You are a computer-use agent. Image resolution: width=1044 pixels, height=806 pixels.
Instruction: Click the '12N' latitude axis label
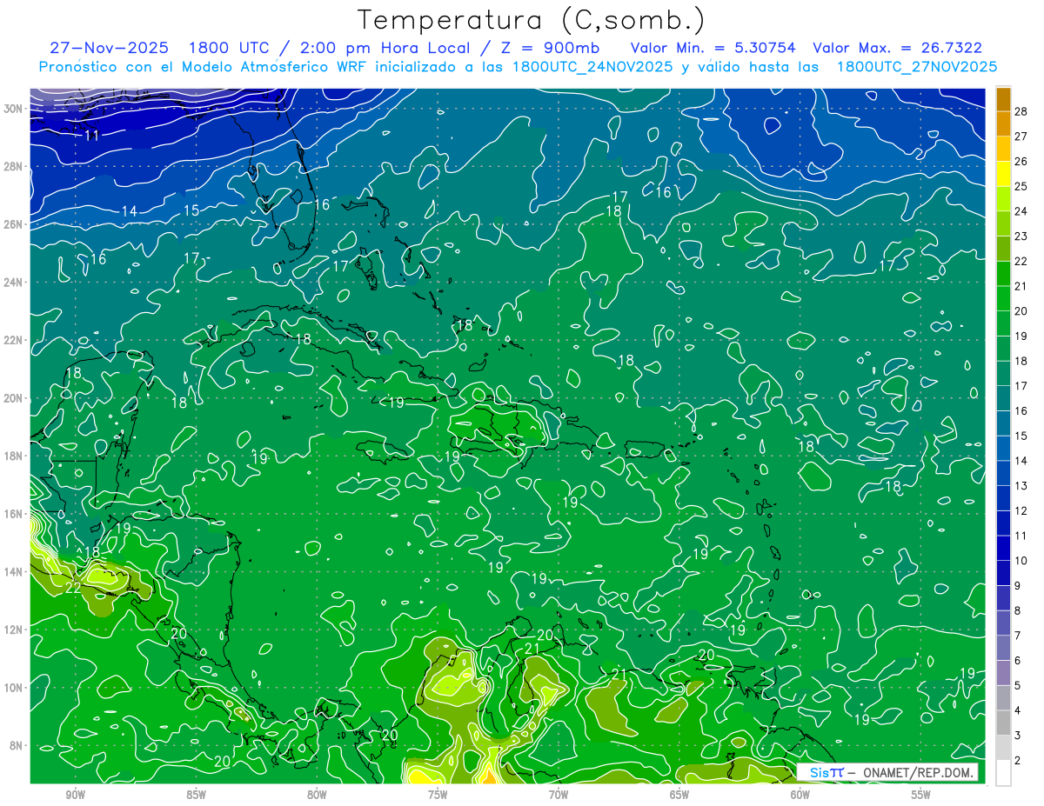pyautogui.click(x=13, y=629)
